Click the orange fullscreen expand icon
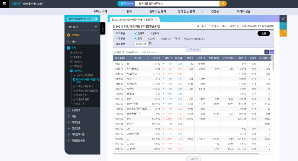The width and height of the screenshot is (298, 161). tap(283, 33)
